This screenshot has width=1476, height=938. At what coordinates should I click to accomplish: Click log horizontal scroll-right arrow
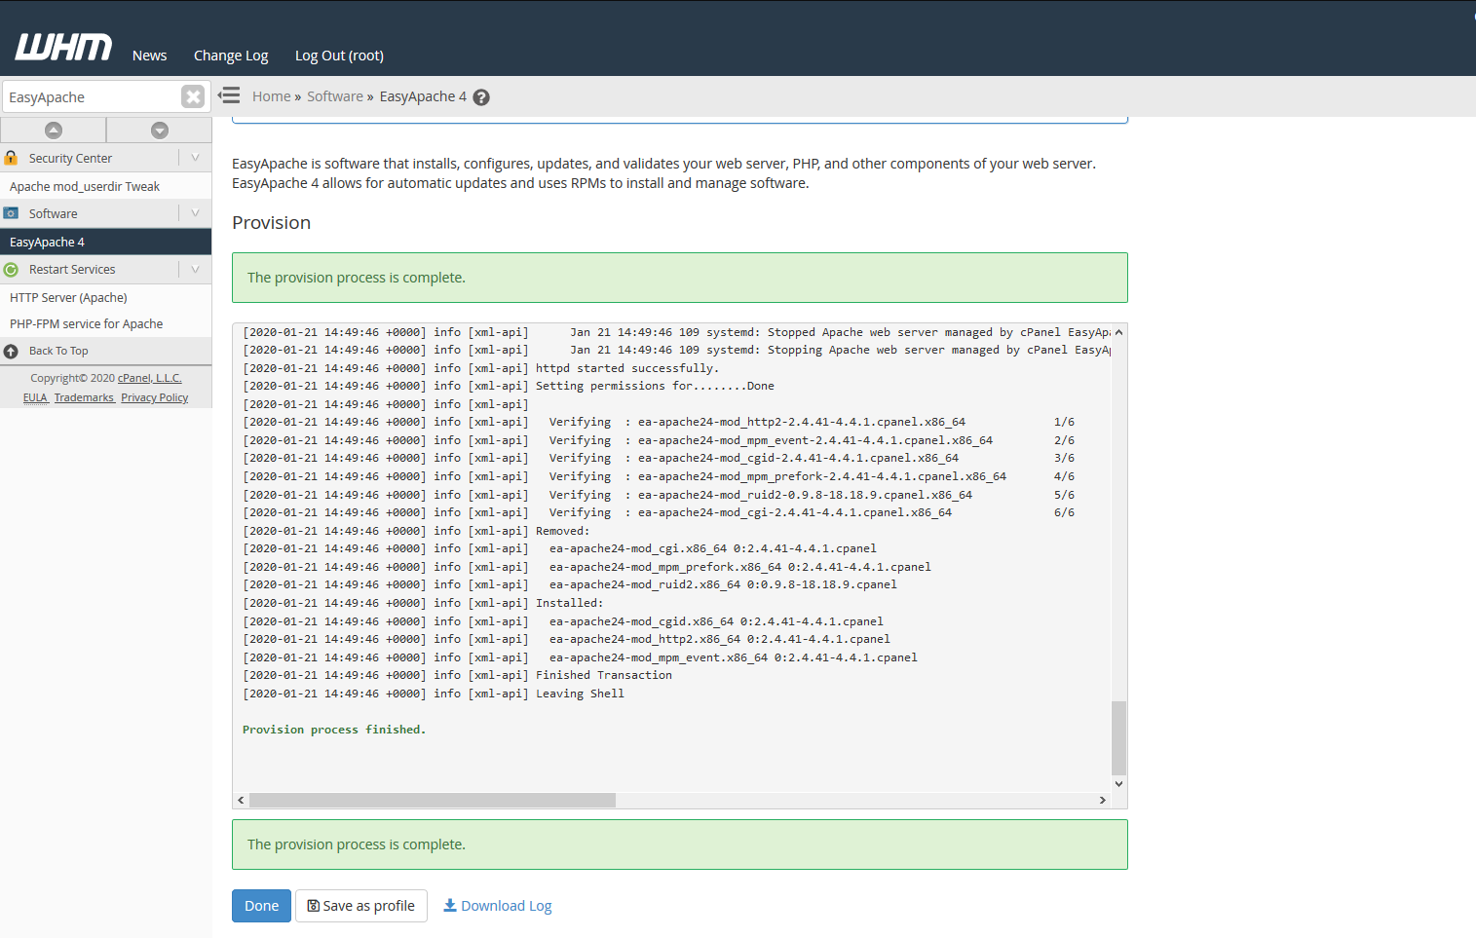[1103, 800]
